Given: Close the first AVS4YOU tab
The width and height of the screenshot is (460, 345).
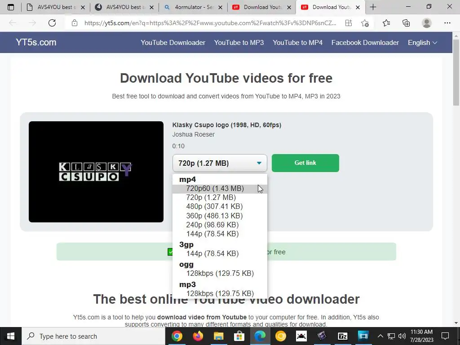Looking at the screenshot, I should click(83, 7).
